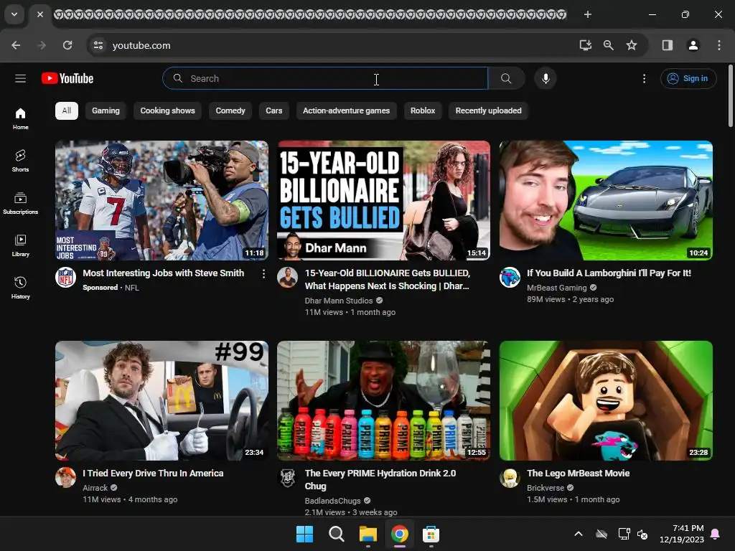Open the YouTube guide hamburger menu

pyautogui.click(x=20, y=78)
